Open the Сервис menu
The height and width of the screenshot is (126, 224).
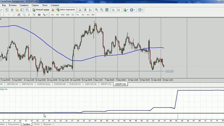(x=35, y=5)
